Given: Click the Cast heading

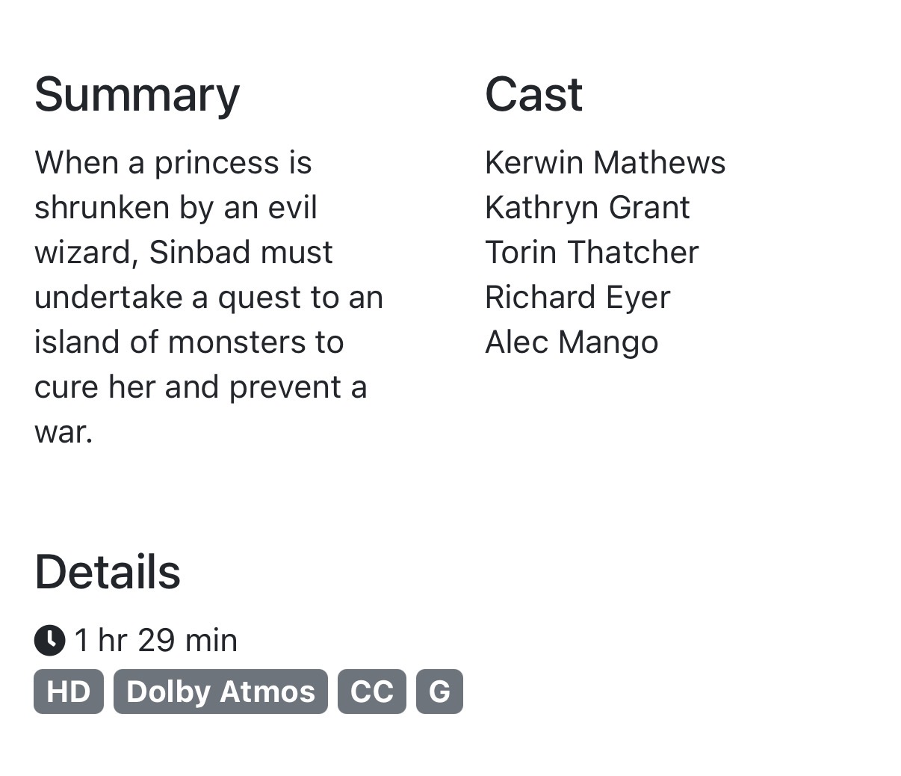Looking at the screenshot, I should coord(533,95).
